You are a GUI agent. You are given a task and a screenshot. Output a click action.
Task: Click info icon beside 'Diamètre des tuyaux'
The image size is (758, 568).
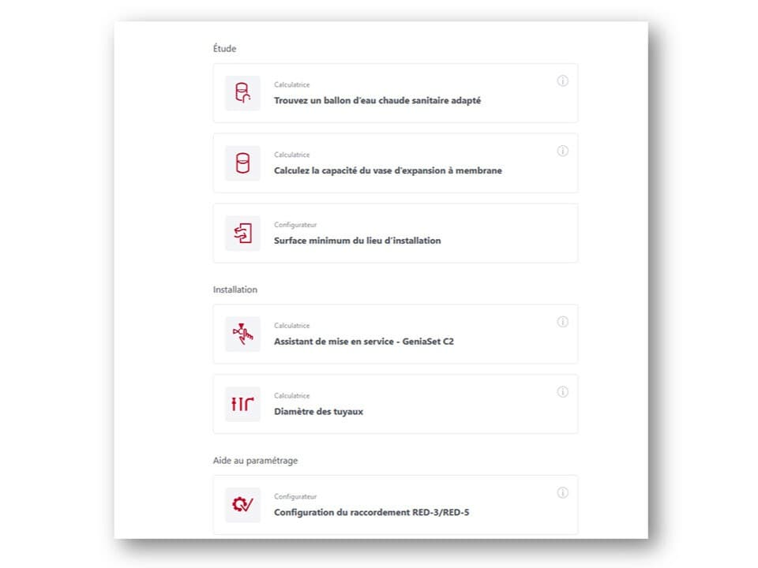coord(563,392)
